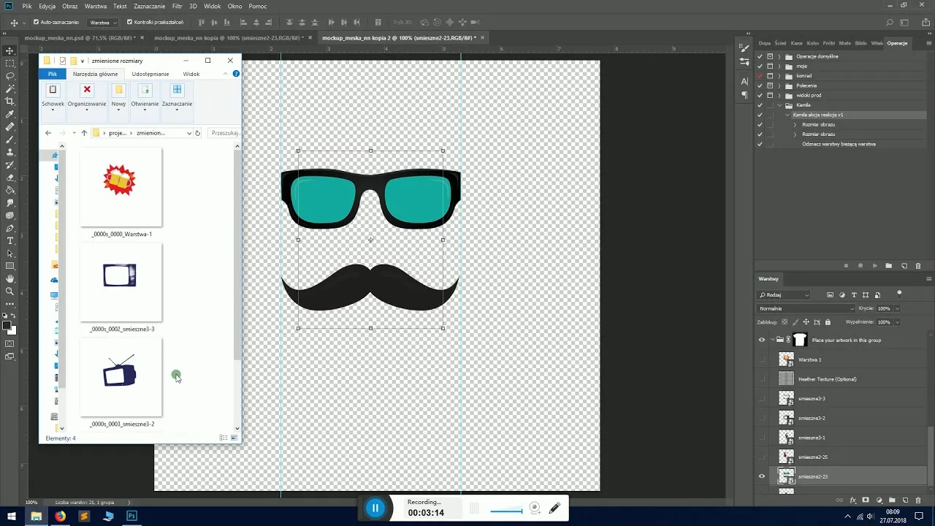935x526 pixels.
Task: Toggle the checkmark on the konrad action set
Action: (x=760, y=75)
